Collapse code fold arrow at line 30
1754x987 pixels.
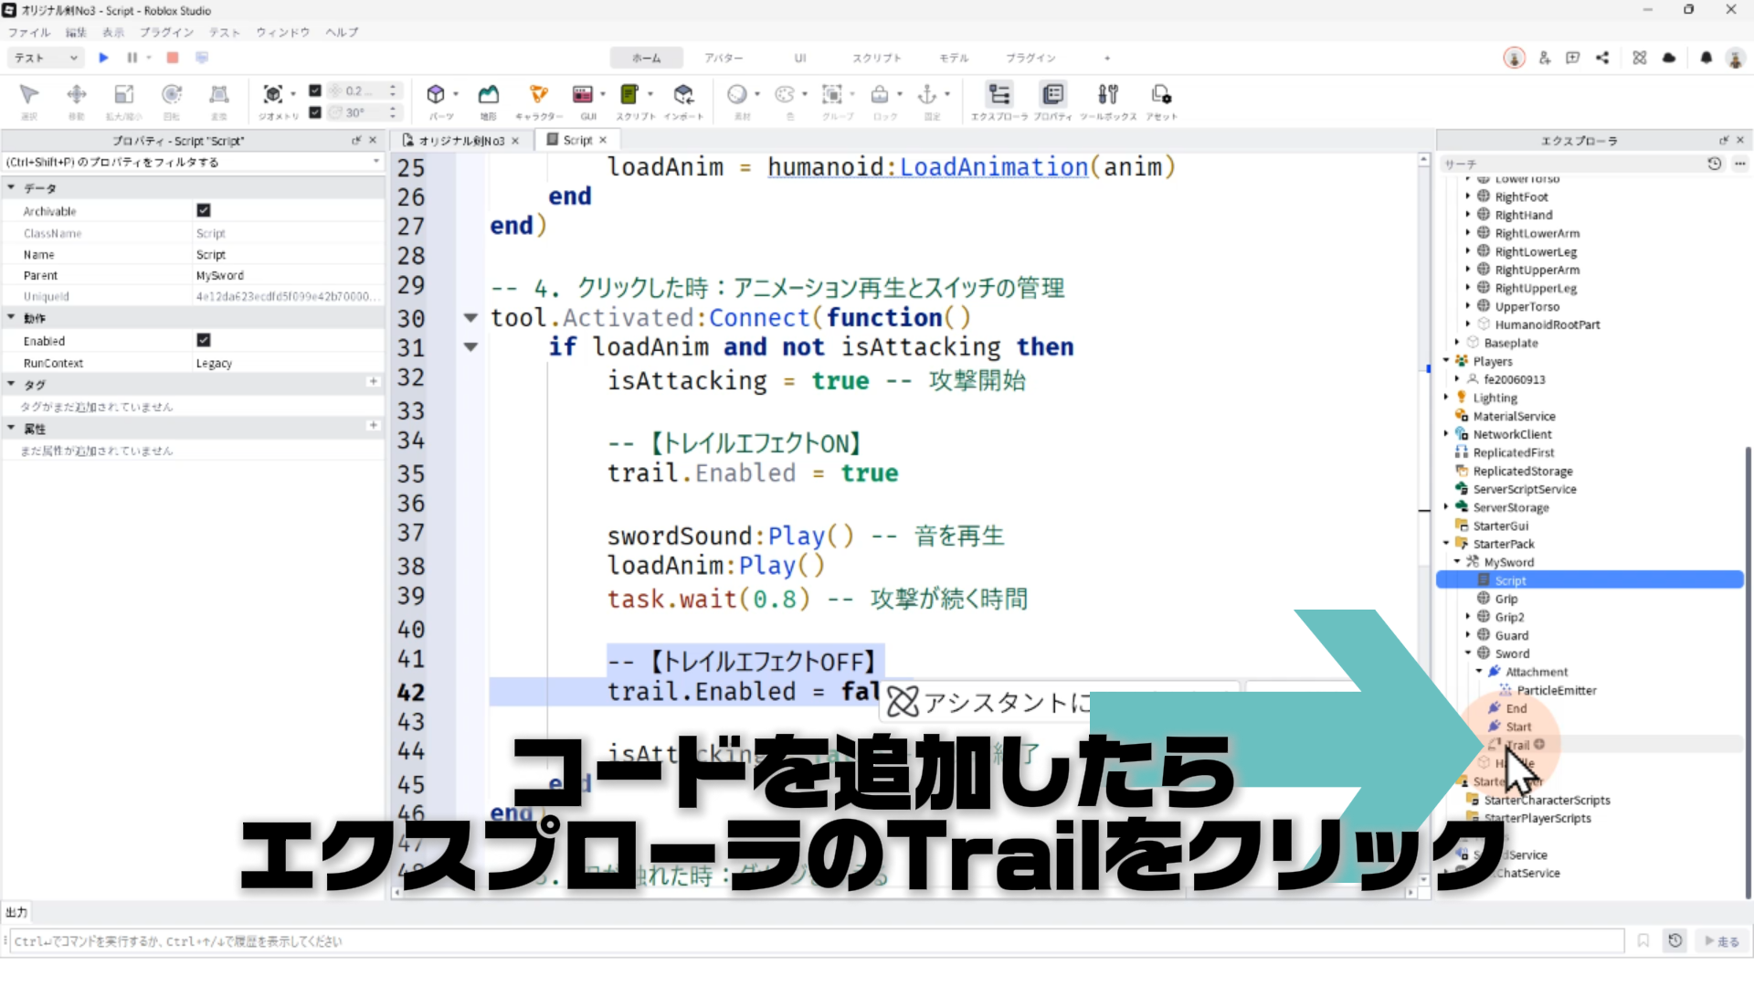pyautogui.click(x=470, y=318)
